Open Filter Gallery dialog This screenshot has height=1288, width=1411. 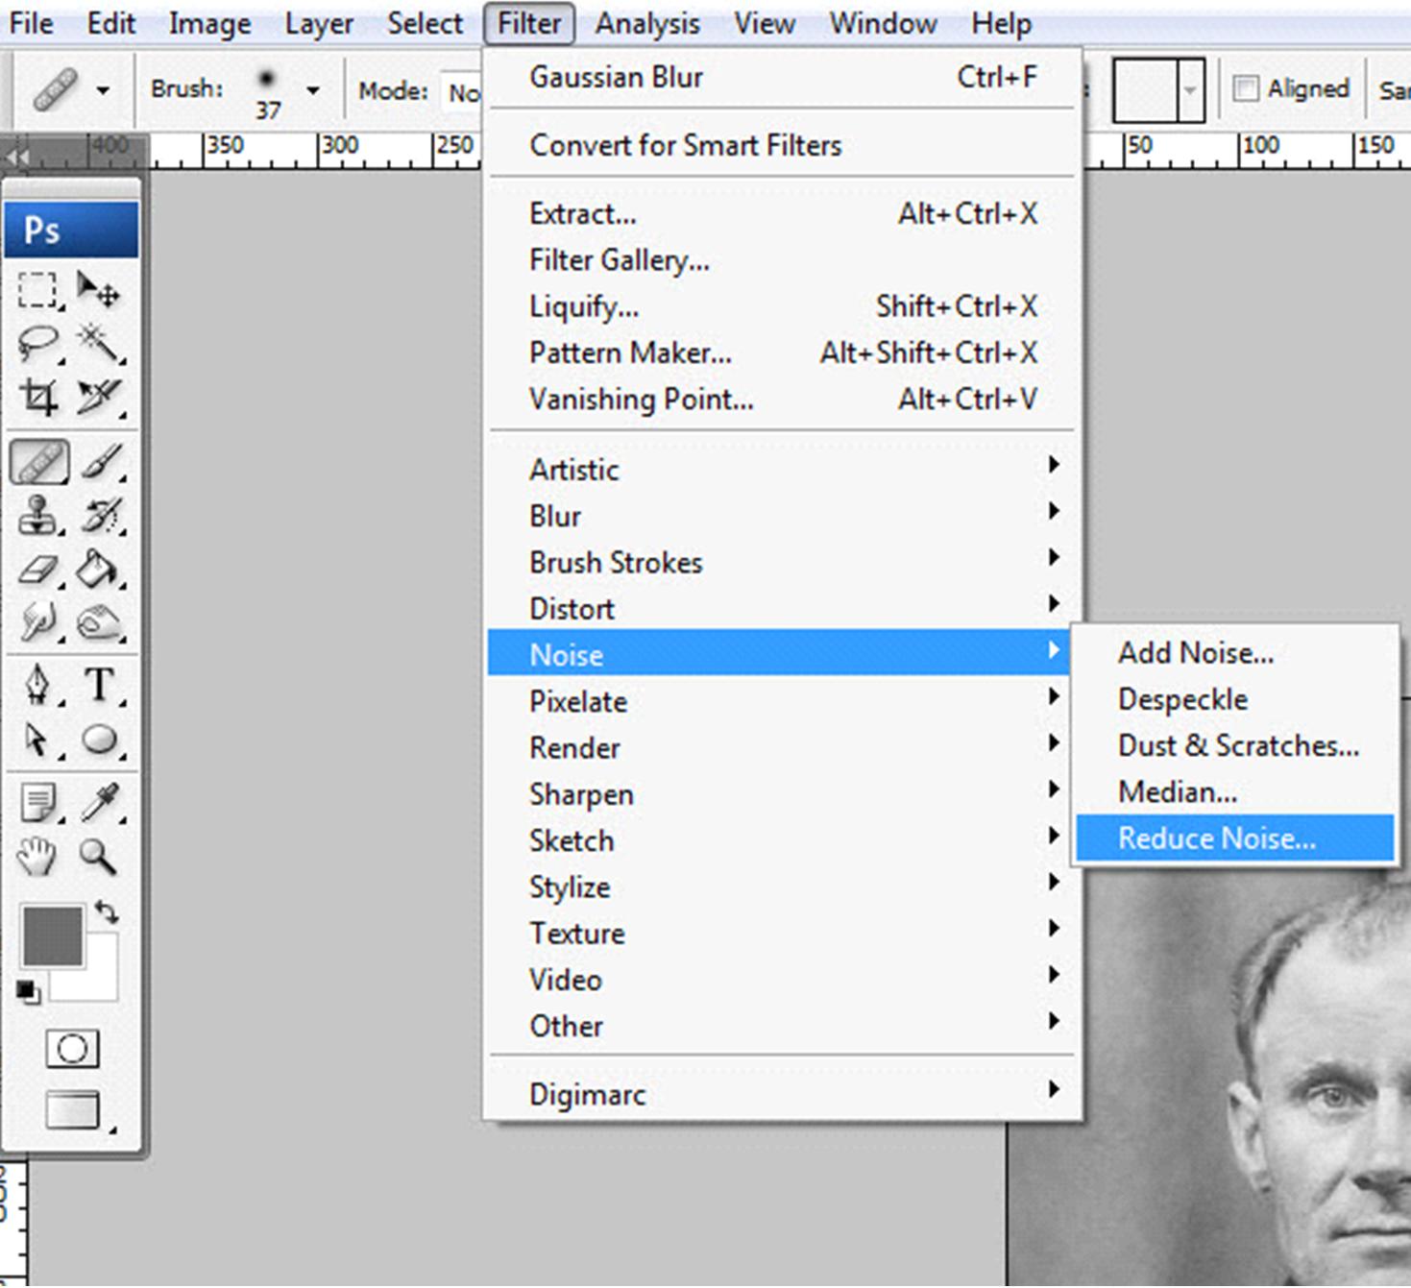620,260
